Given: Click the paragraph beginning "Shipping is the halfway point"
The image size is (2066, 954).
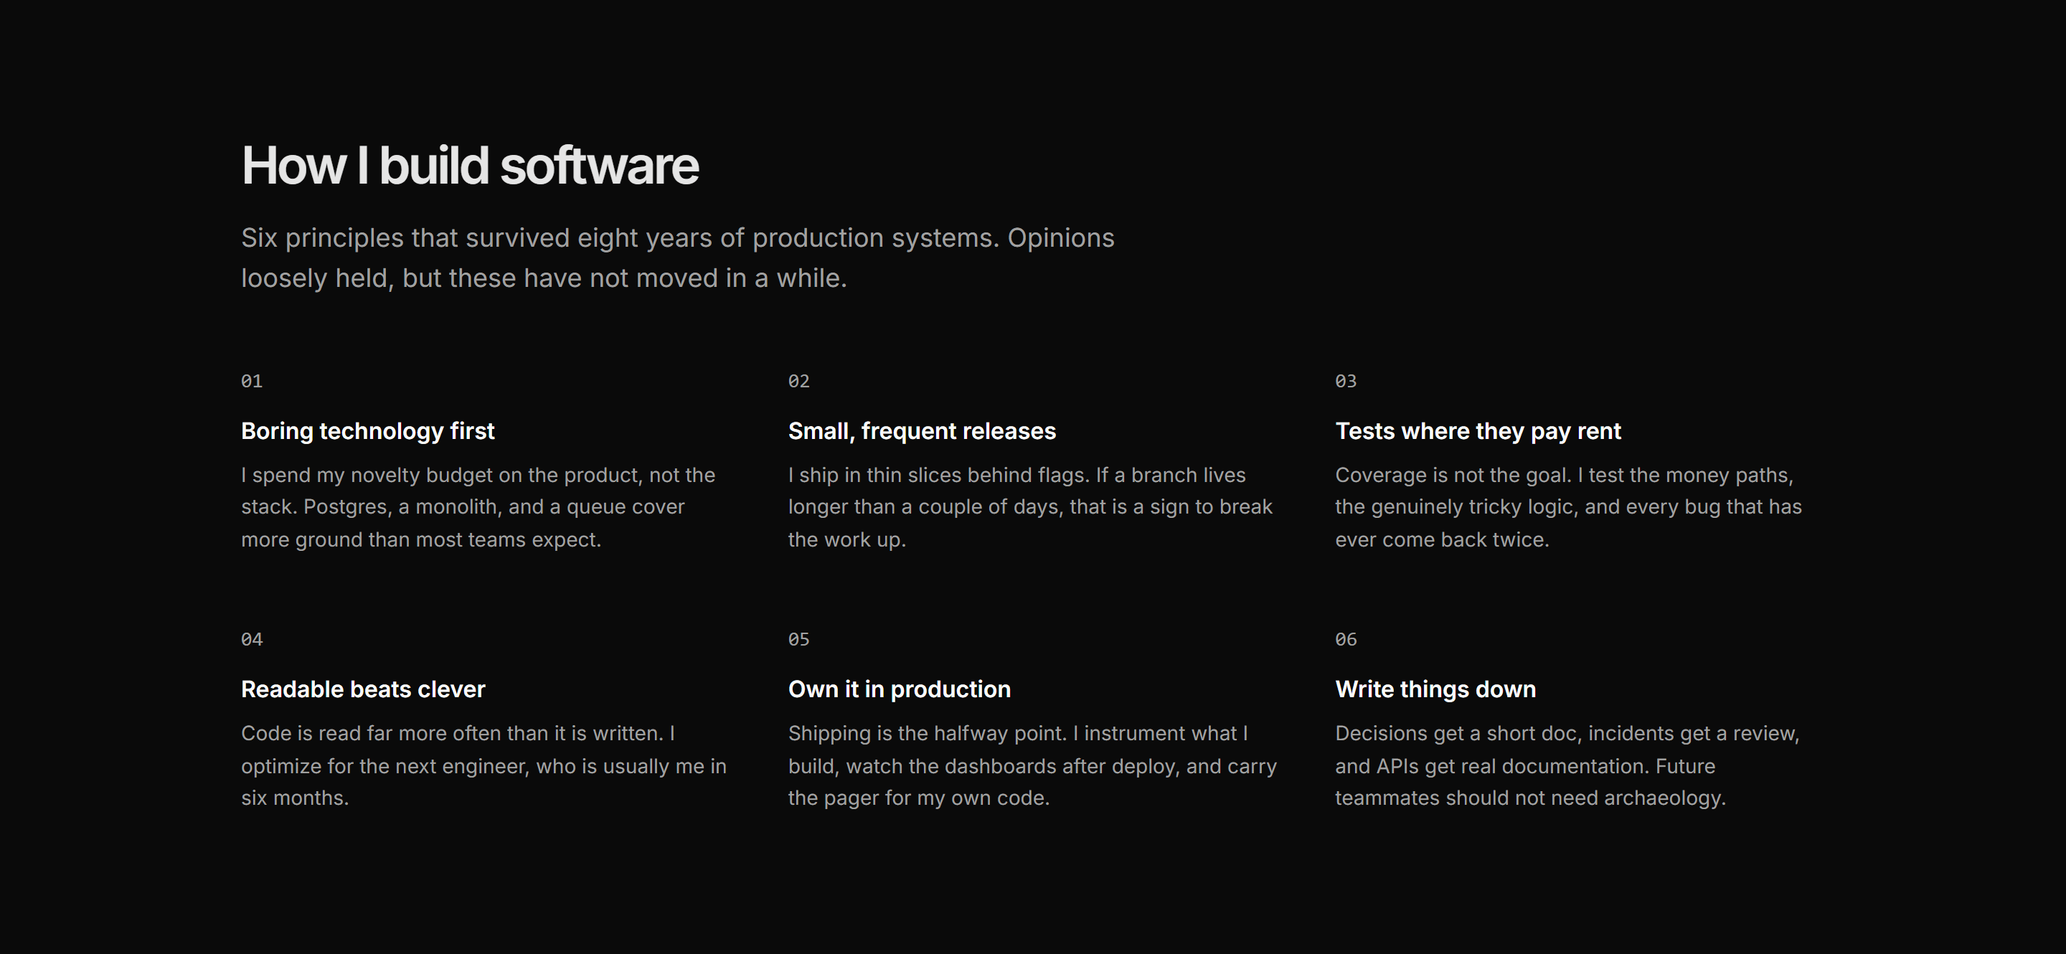Looking at the screenshot, I should point(1032,765).
